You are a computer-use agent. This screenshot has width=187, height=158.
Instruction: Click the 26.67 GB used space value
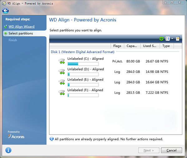click(x=152, y=61)
